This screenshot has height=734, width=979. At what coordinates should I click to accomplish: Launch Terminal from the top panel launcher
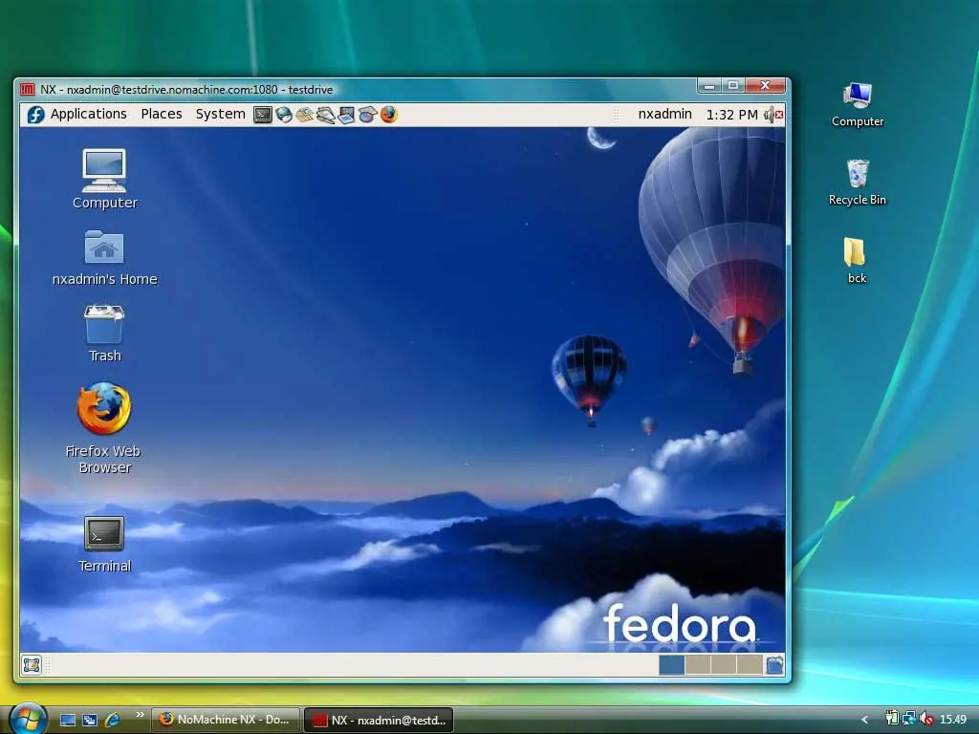tap(263, 115)
